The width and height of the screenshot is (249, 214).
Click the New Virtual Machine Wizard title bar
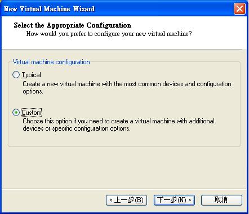[117, 8]
